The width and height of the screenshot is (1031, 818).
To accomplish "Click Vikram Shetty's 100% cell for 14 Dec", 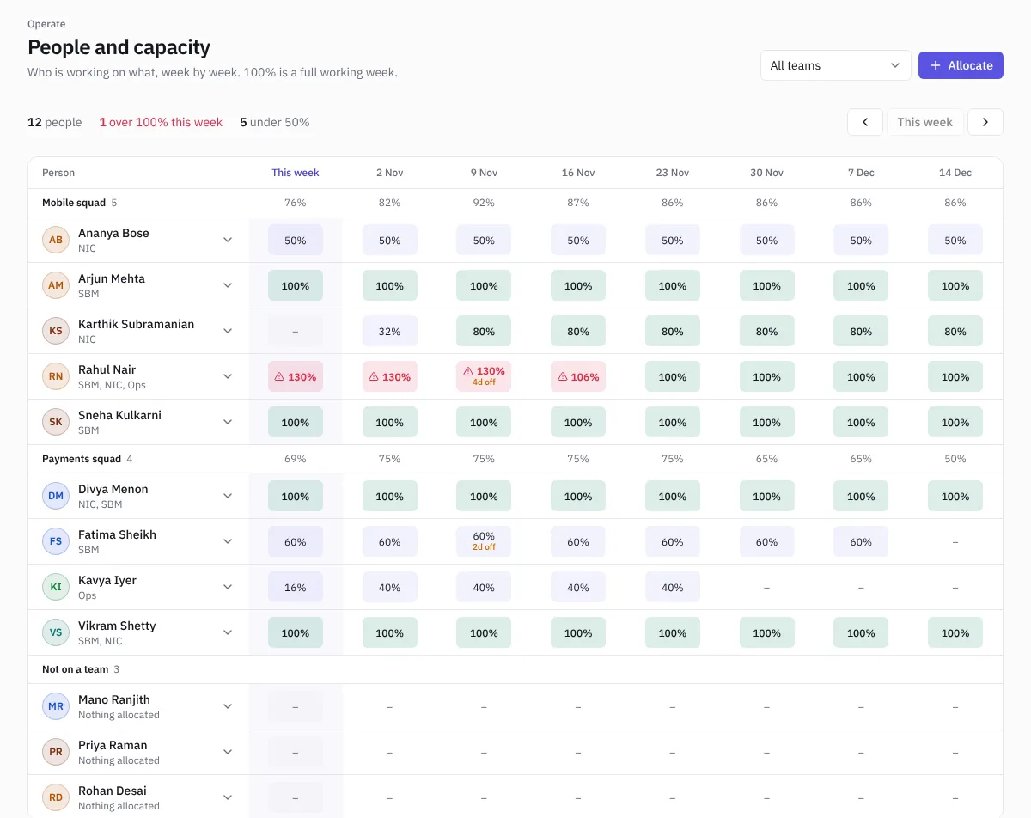I will tap(955, 632).
